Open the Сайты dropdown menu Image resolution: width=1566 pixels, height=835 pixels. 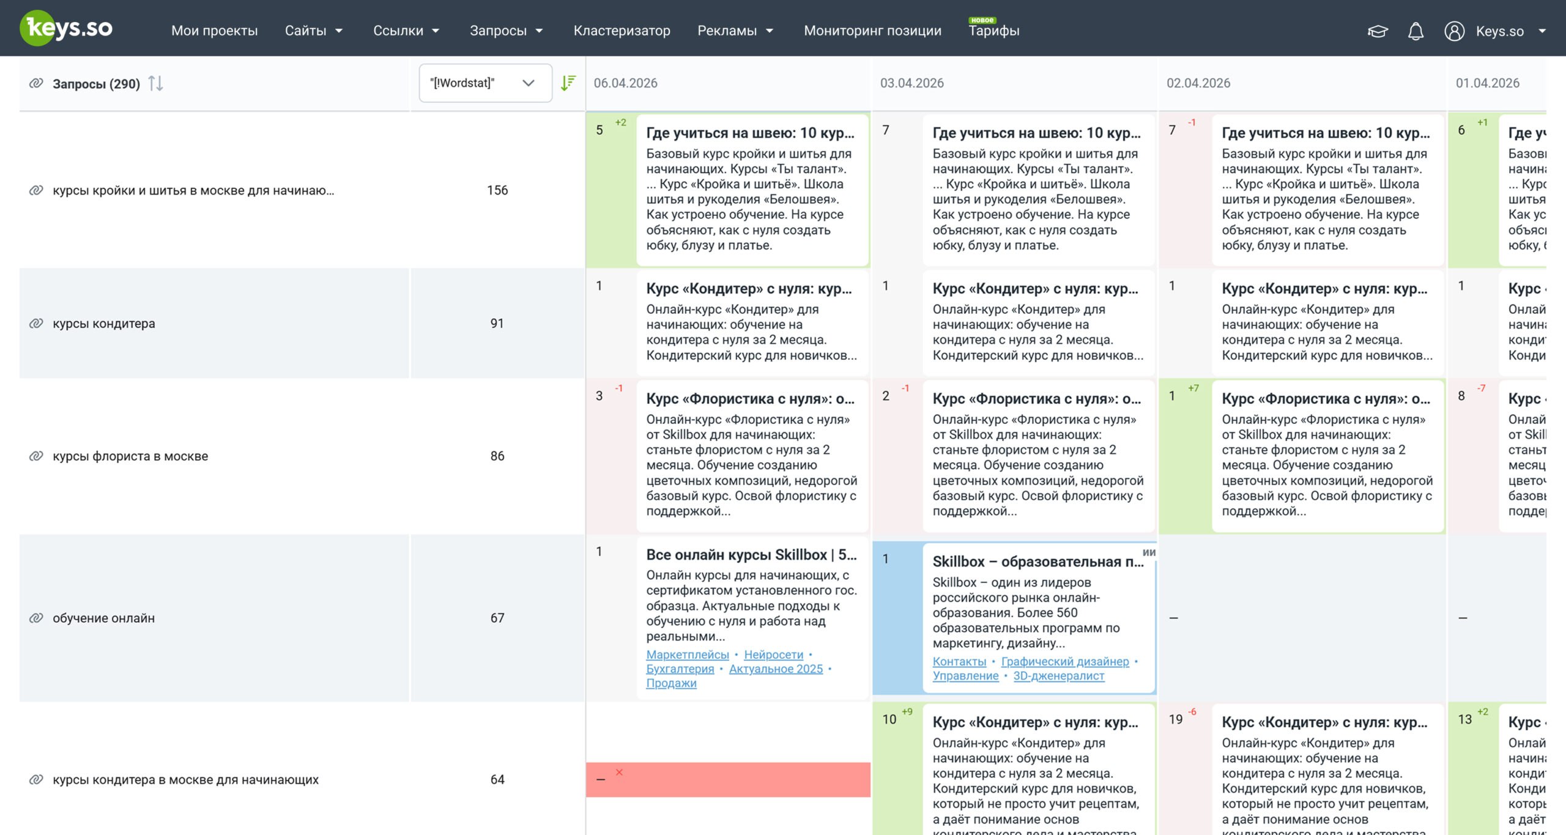point(314,31)
